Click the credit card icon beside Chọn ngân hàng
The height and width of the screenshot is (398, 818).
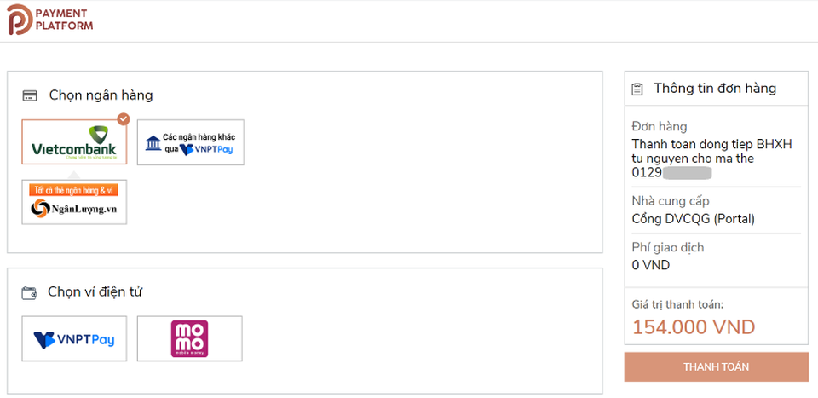pos(30,96)
